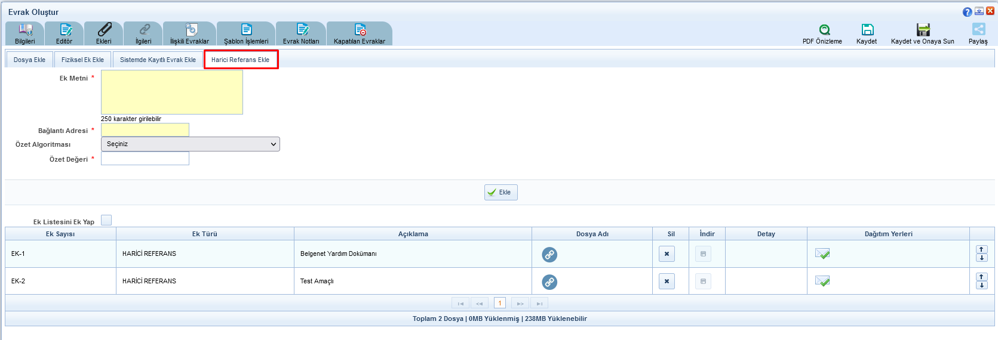Toggle the Ek Listesini Ek Yap checkbox
The width and height of the screenshot is (998, 340).
(106, 221)
